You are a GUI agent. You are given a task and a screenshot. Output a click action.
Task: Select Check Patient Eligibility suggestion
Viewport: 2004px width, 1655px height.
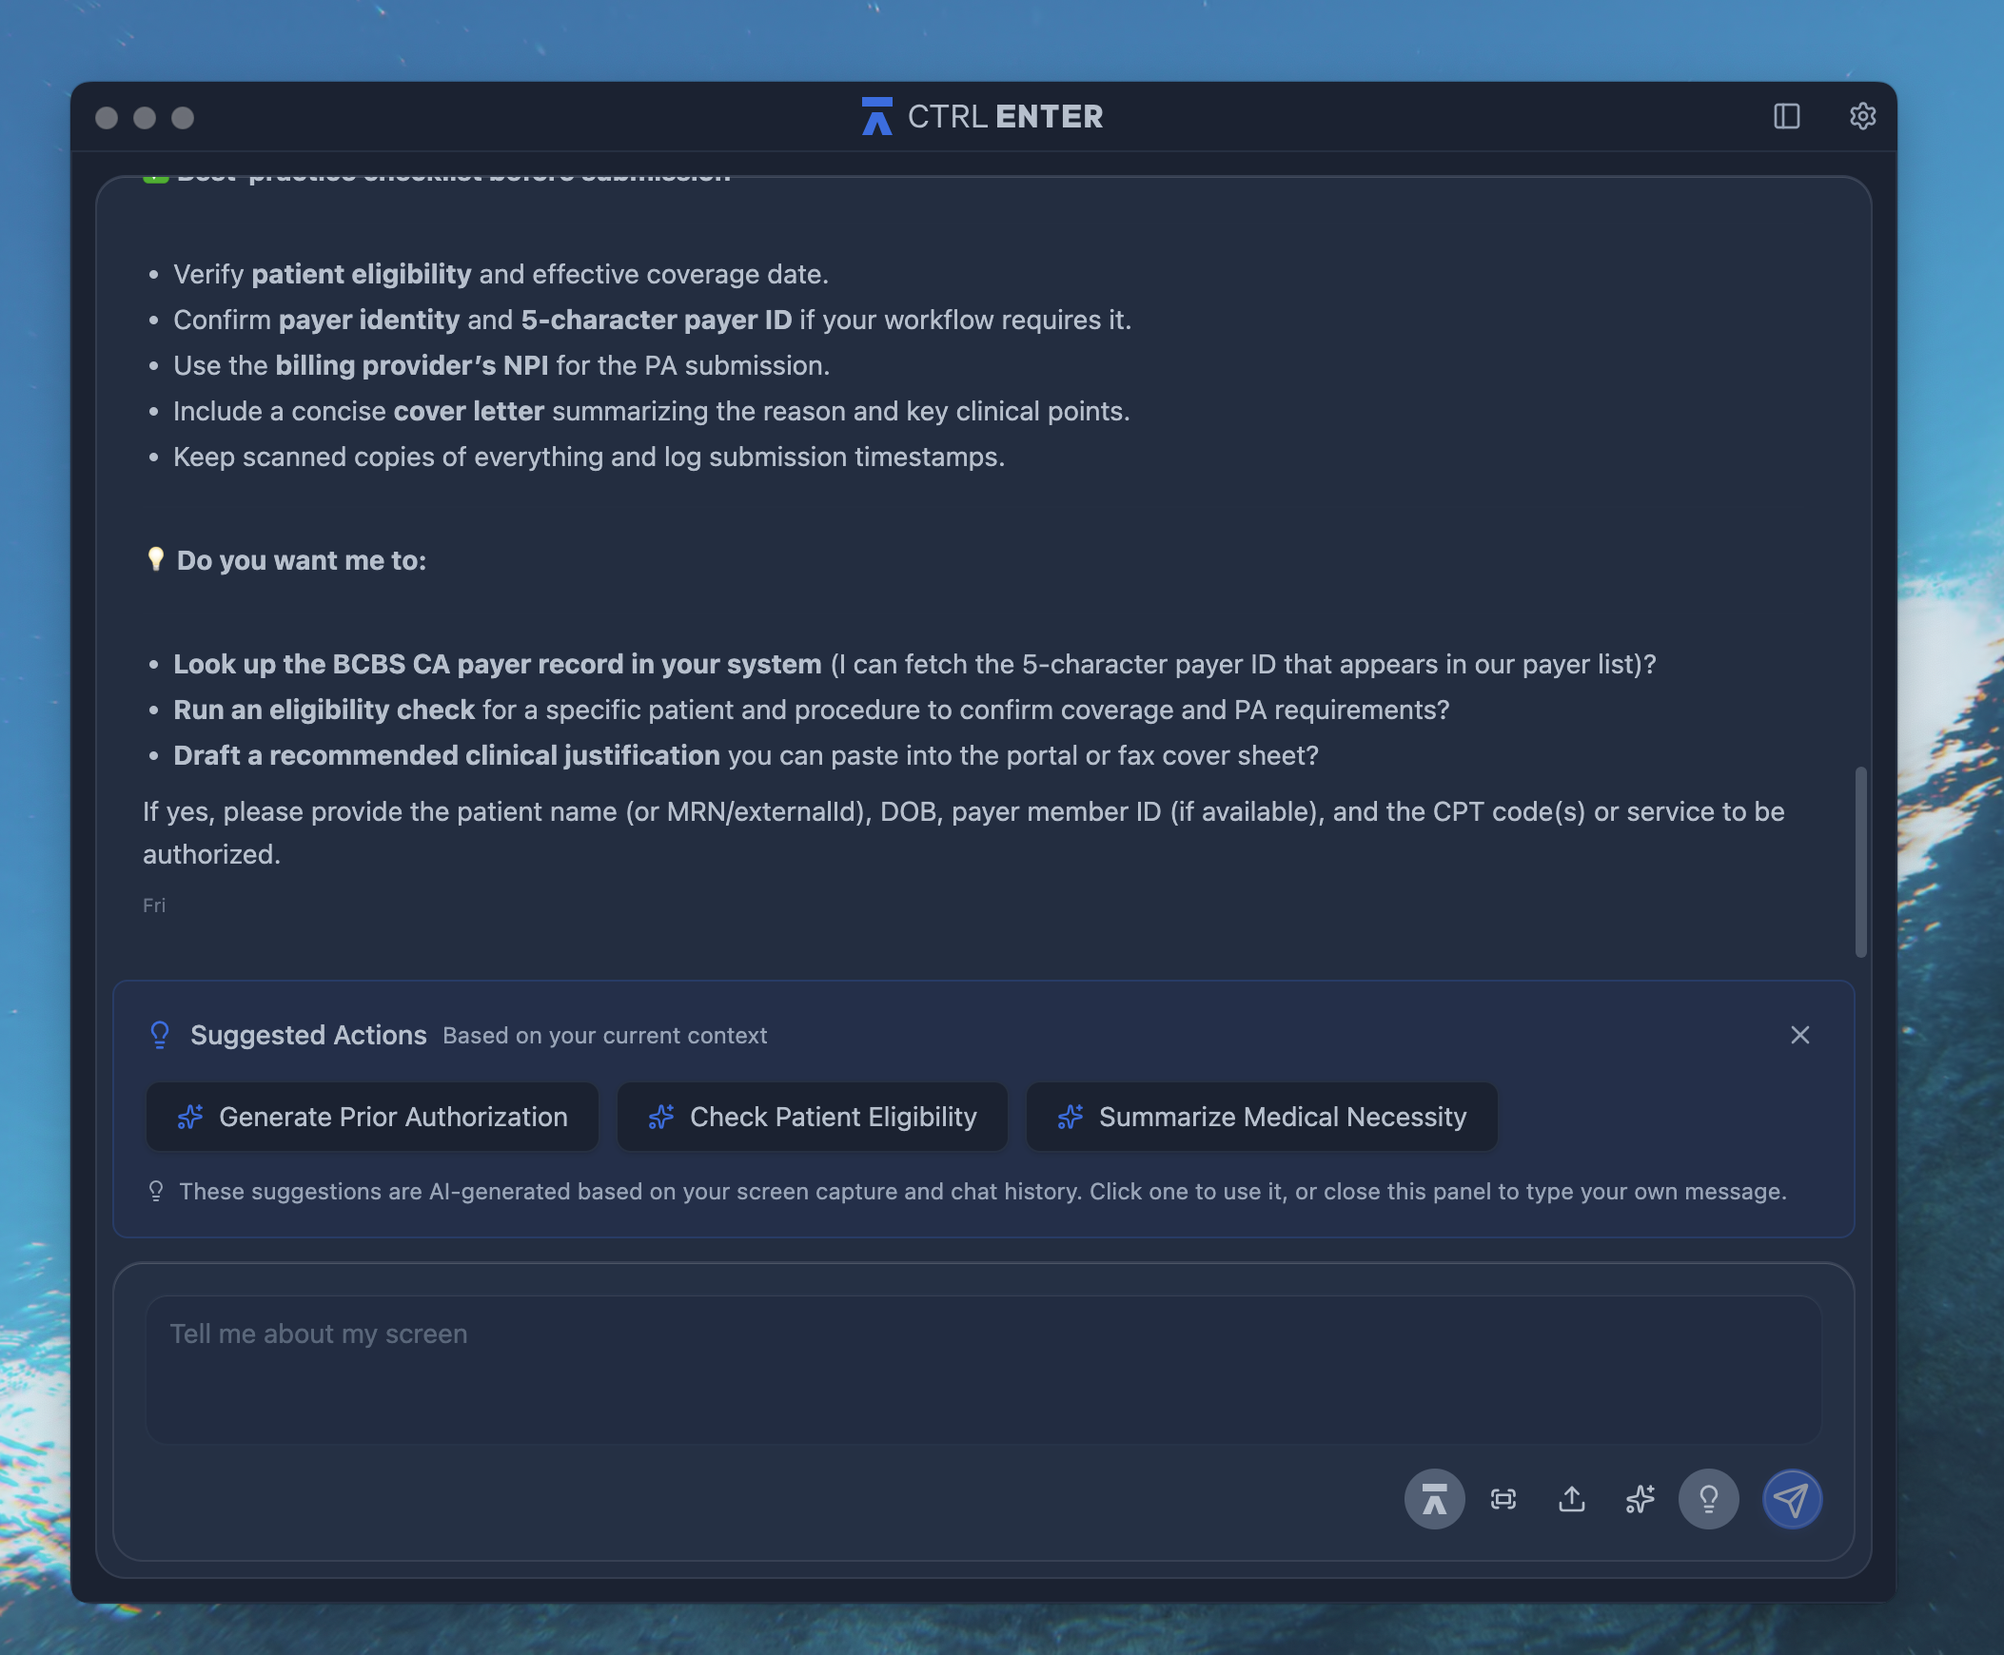(812, 1117)
